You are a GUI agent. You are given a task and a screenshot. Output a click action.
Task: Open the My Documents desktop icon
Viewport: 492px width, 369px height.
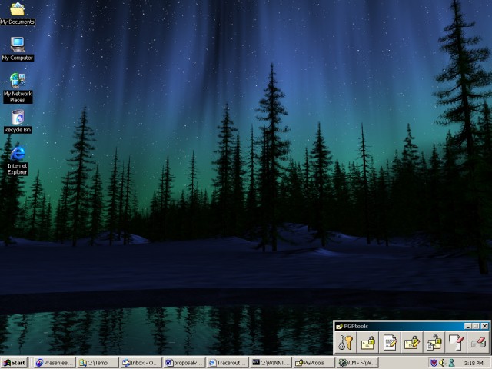(17, 11)
